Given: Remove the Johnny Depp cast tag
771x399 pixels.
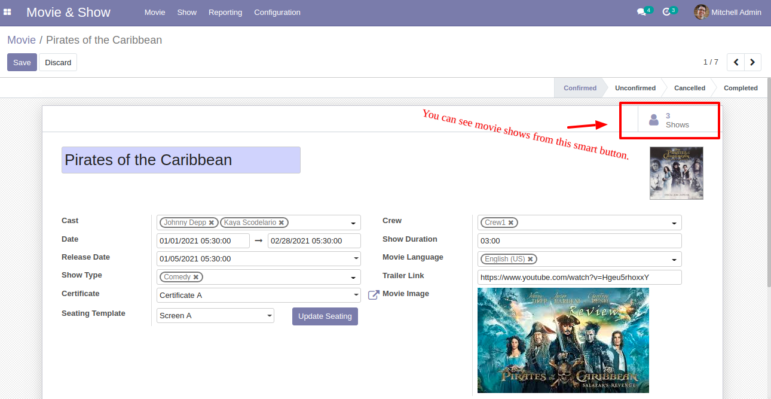Looking at the screenshot, I should (212, 223).
